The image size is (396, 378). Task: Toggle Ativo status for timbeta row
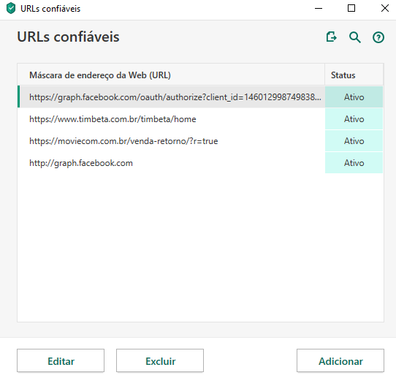coord(354,119)
